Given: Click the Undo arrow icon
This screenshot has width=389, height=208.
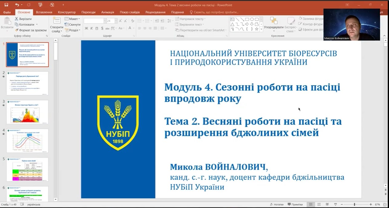Looking at the screenshot, I should 17,5.
